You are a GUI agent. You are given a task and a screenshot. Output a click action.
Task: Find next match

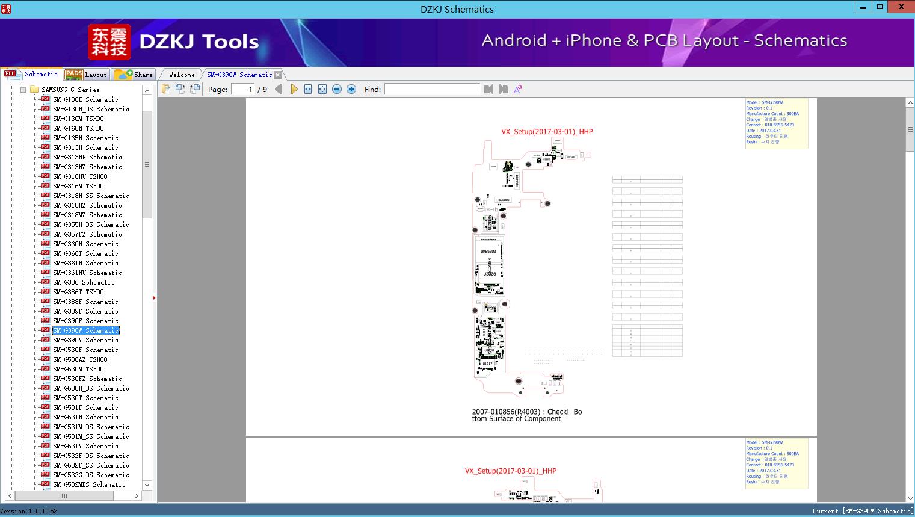coord(504,89)
